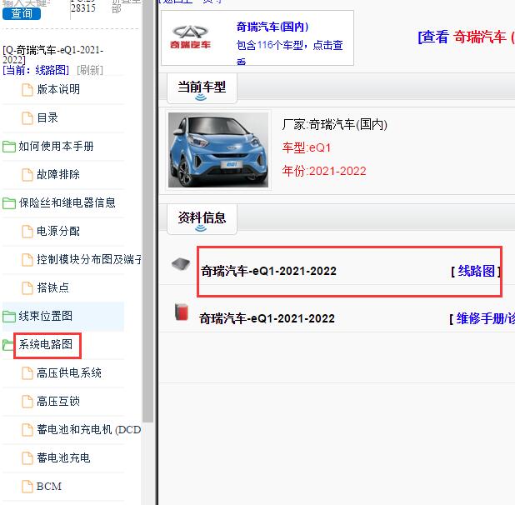The image size is (515, 505).
Task: Open the 维修手册 repair manual link
Action: click(x=486, y=318)
